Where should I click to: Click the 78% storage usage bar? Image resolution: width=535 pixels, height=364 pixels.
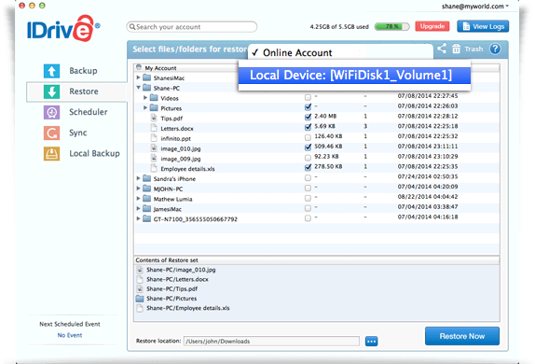tap(391, 27)
